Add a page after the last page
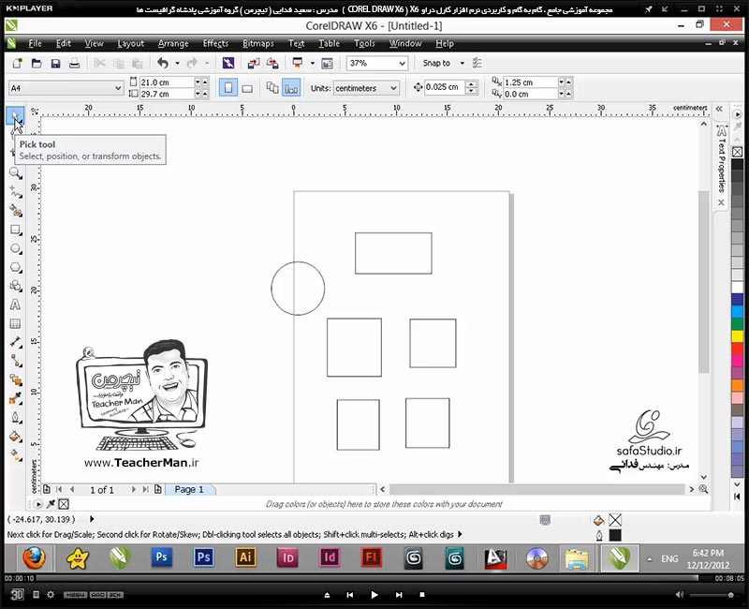This screenshot has height=609, width=749. point(157,489)
